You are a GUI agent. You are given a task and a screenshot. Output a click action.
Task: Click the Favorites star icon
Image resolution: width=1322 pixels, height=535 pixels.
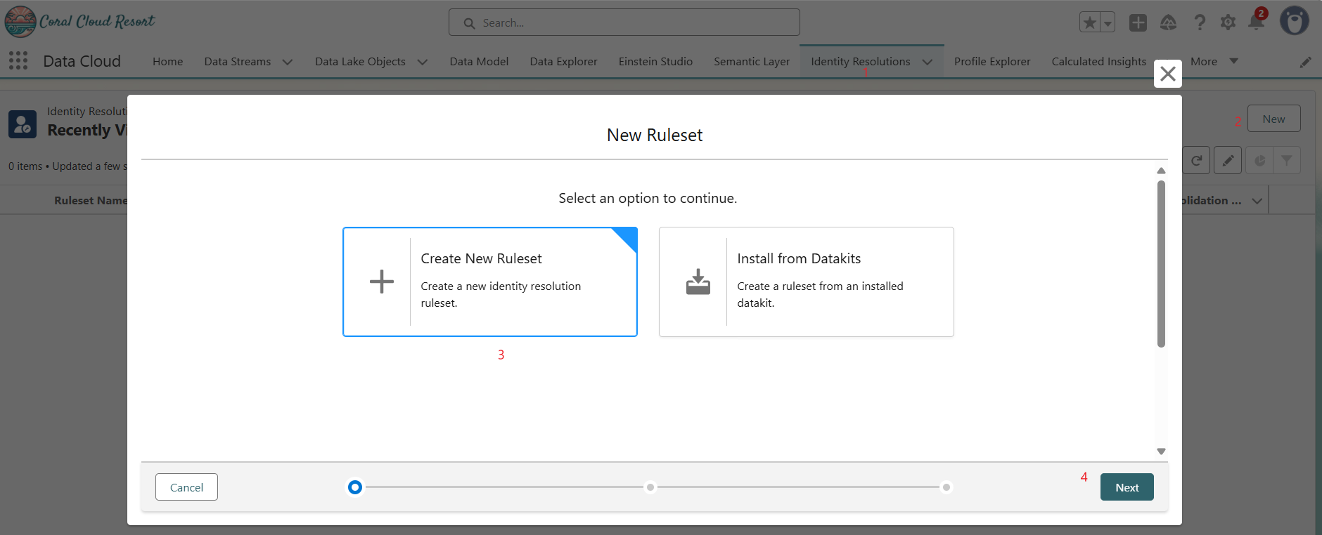pyautogui.click(x=1090, y=22)
